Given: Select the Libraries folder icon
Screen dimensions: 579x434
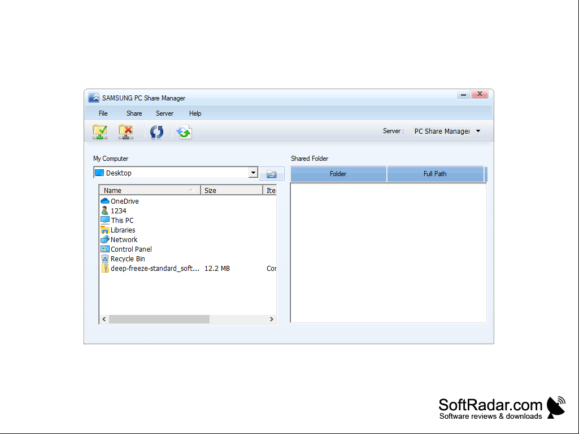Looking at the screenshot, I should point(105,230).
